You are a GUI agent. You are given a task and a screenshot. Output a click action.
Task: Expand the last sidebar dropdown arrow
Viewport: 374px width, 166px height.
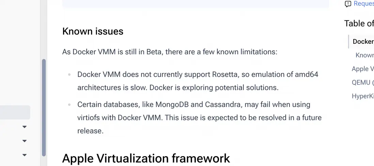pyautogui.click(x=25, y=155)
